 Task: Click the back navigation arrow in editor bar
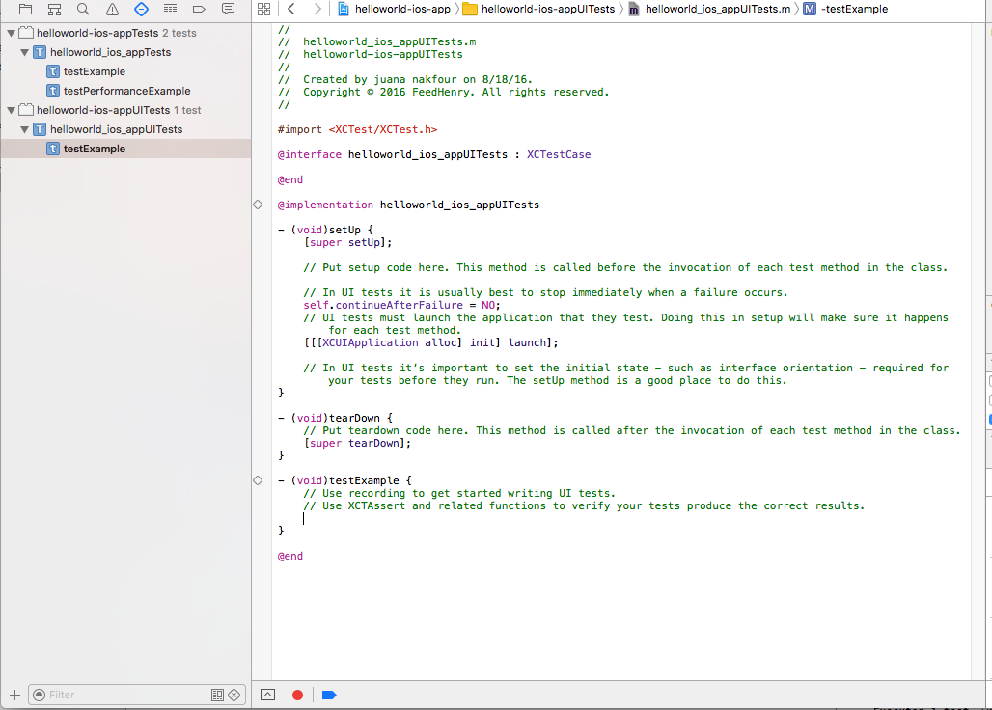tap(289, 9)
